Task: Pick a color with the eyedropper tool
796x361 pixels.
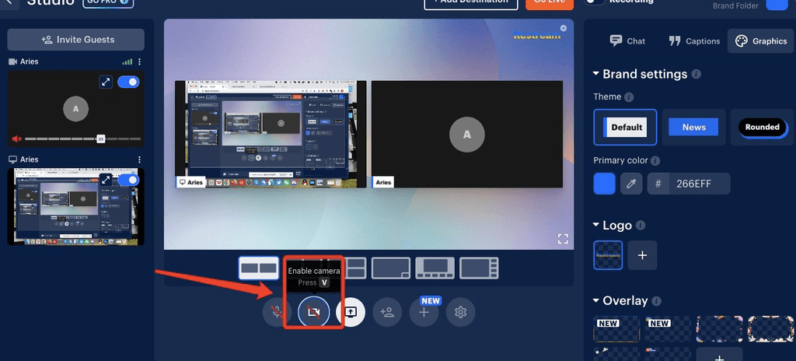Action: (x=630, y=184)
